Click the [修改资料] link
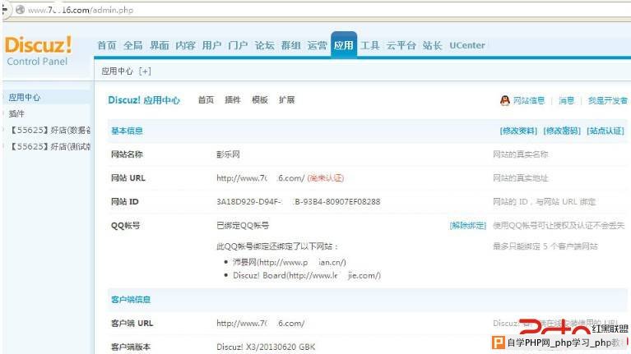The width and height of the screenshot is (631, 354). click(x=518, y=131)
